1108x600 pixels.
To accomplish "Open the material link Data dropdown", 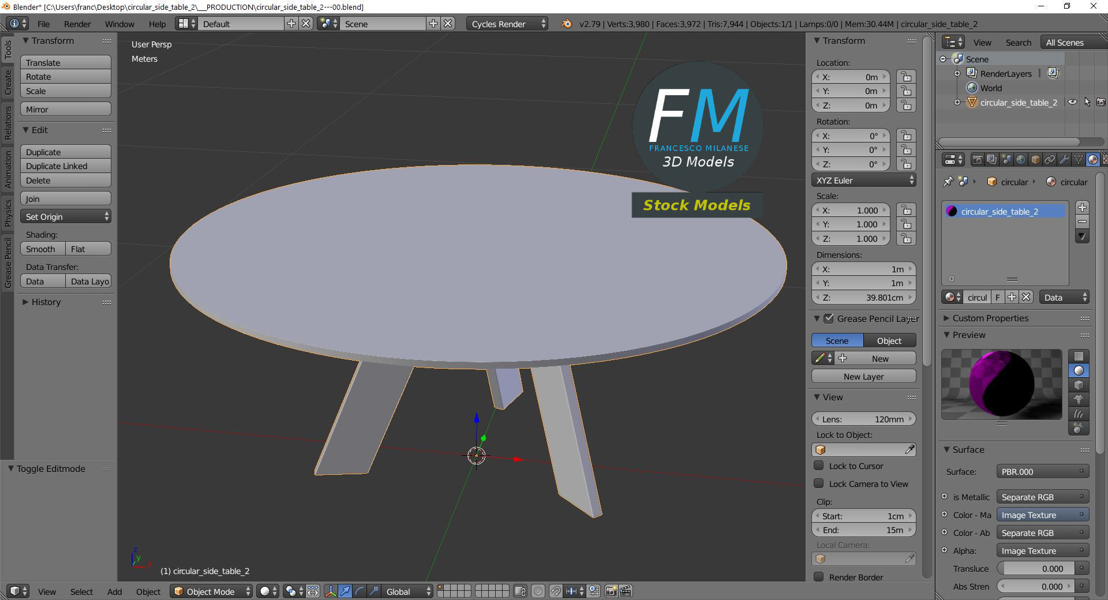I will coord(1064,297).
